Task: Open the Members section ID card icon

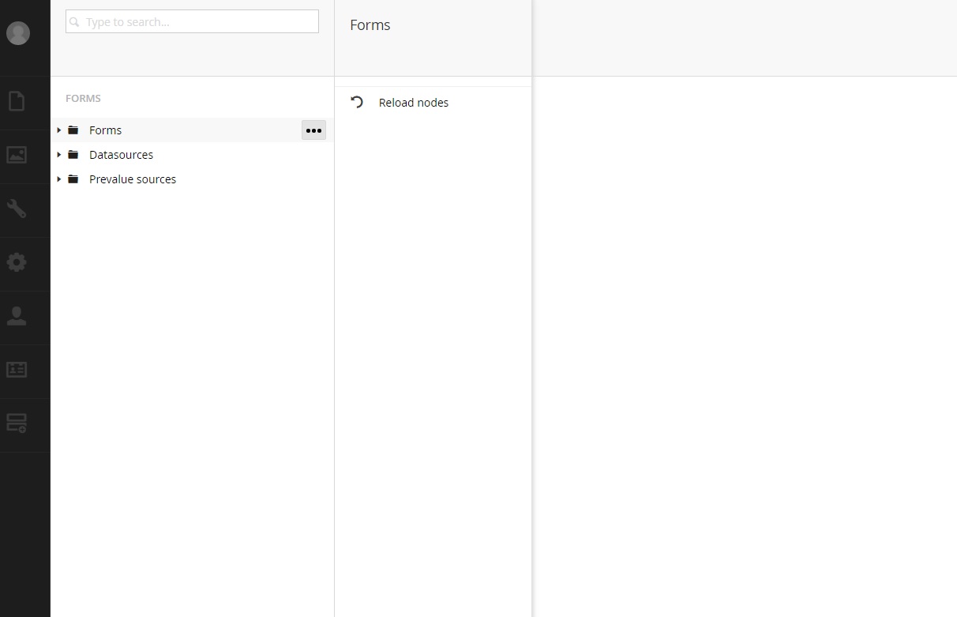Action: pyautogui.click(x=17, y=369)
